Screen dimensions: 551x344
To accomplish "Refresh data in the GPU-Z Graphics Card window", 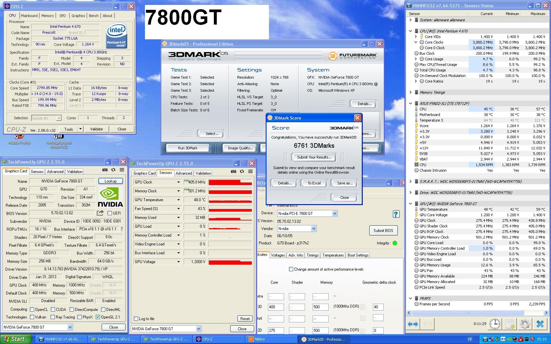I will [x=113, y=170].
